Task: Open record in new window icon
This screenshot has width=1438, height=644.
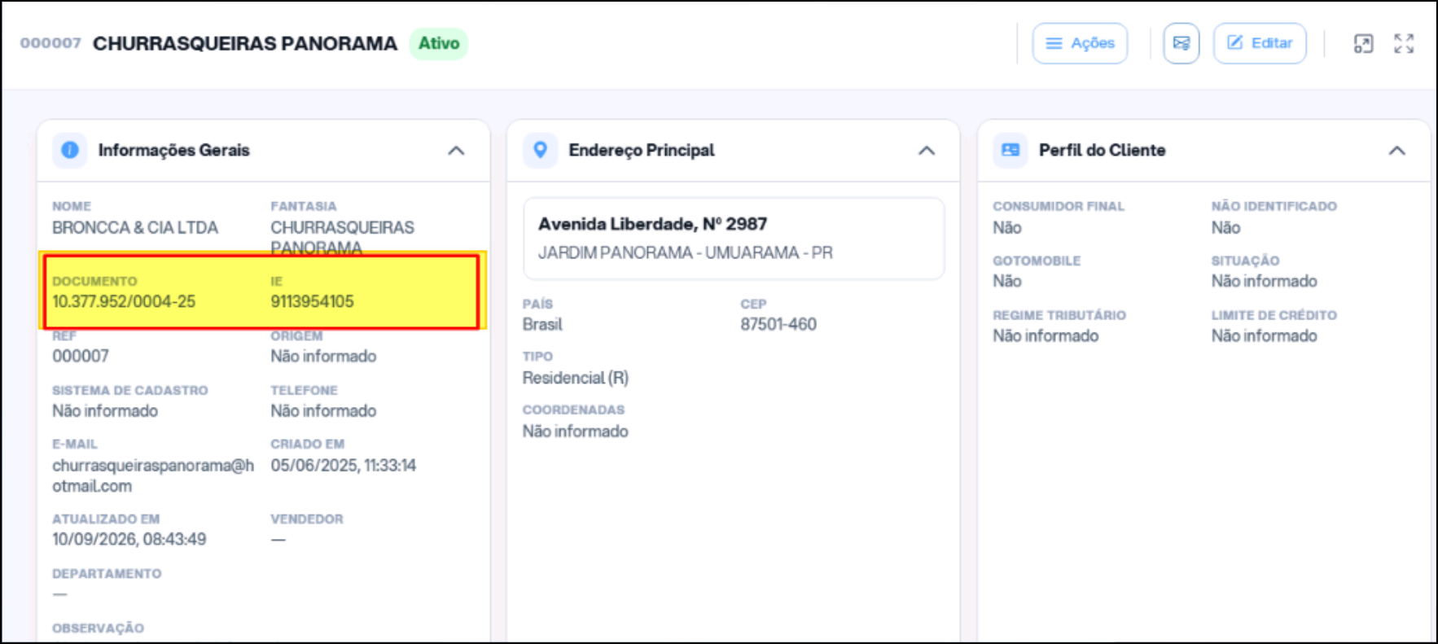Action: click(1363, 43)
